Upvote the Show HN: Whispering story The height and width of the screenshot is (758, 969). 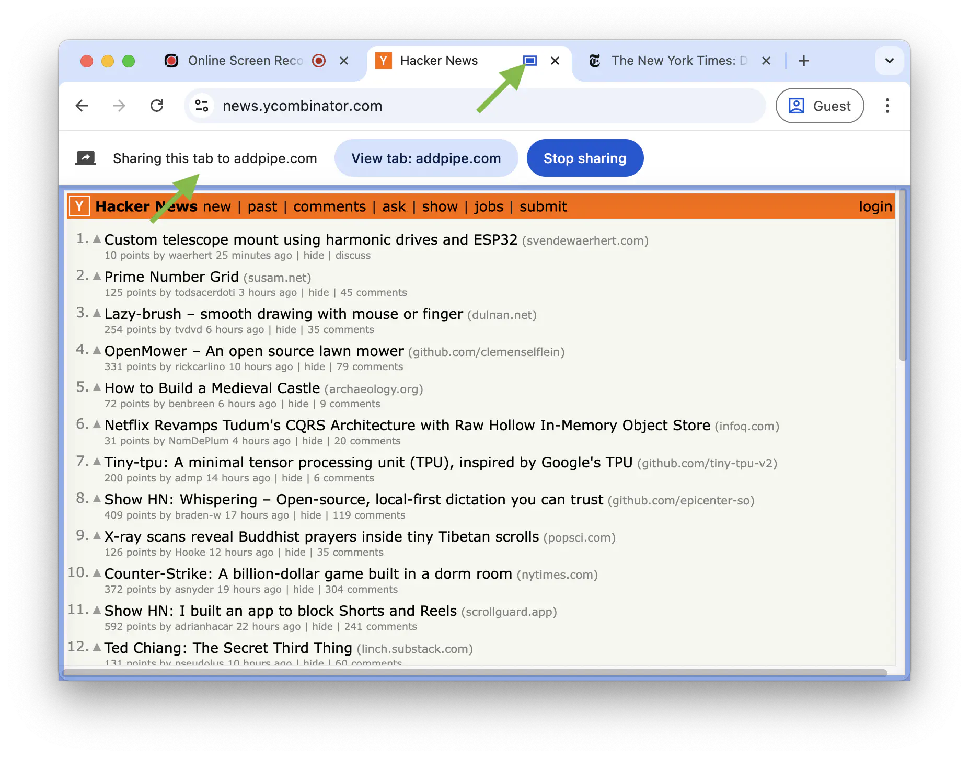[x=97, y=499]
